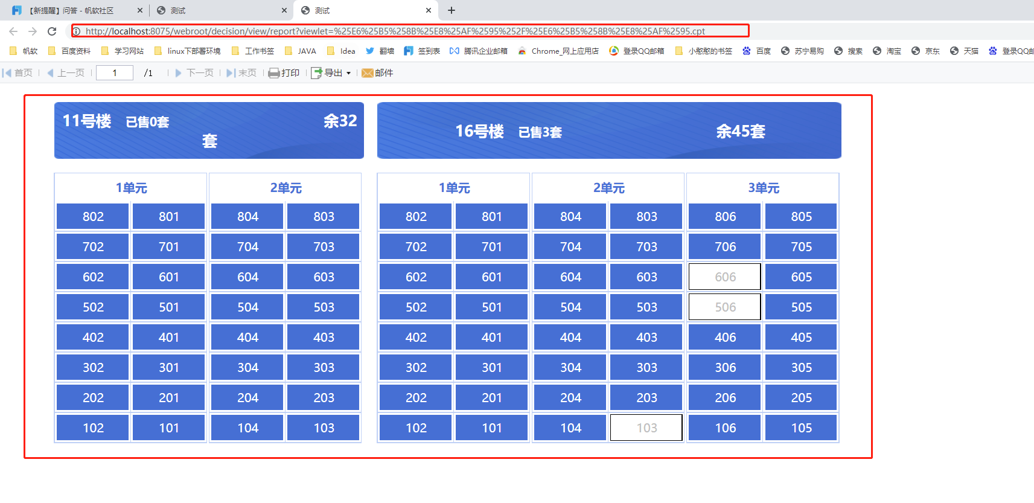Open the linux下部署环境 bookmark folder
1034x503 pixels.
188,51
